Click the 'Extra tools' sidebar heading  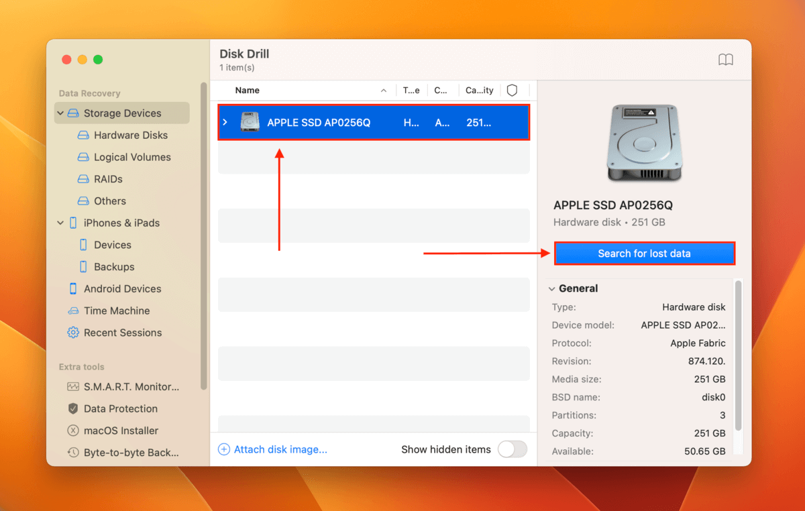click(82, 367)
